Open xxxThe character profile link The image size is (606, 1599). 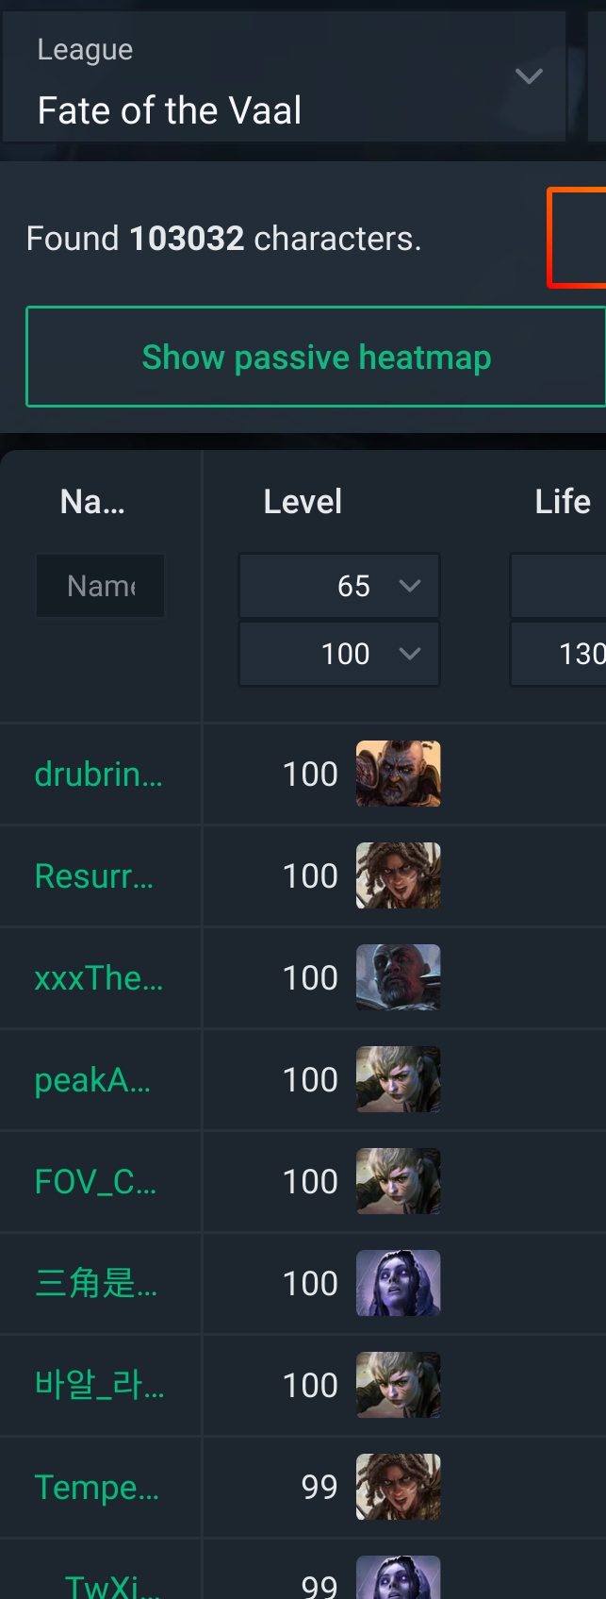pos(98,978)
